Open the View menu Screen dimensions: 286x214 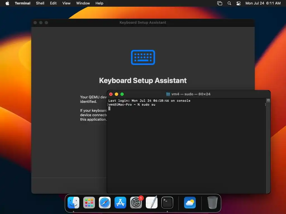(x=66, y=3)
